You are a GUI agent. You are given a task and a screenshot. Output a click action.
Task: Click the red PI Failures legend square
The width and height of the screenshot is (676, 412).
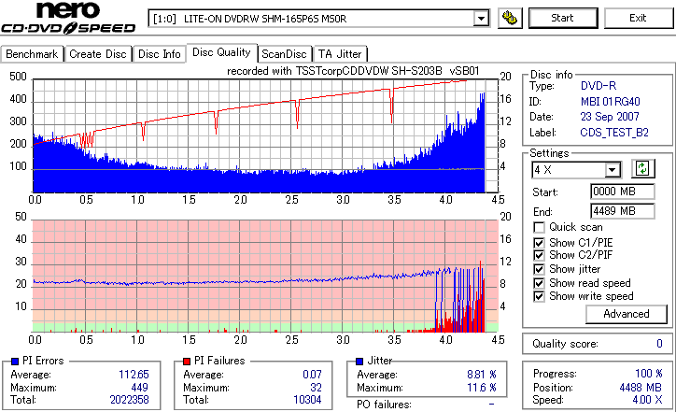click(x=187, y=362)
